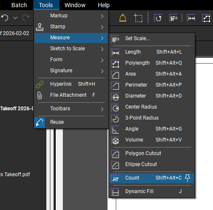The height and width of the screenshot is (210, 213).
Task: Click the Undo arrow in toolbar
Action: (x=5, y=18)
